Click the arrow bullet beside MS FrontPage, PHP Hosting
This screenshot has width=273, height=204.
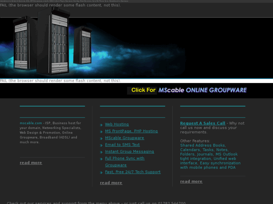(x=101, y=132)
